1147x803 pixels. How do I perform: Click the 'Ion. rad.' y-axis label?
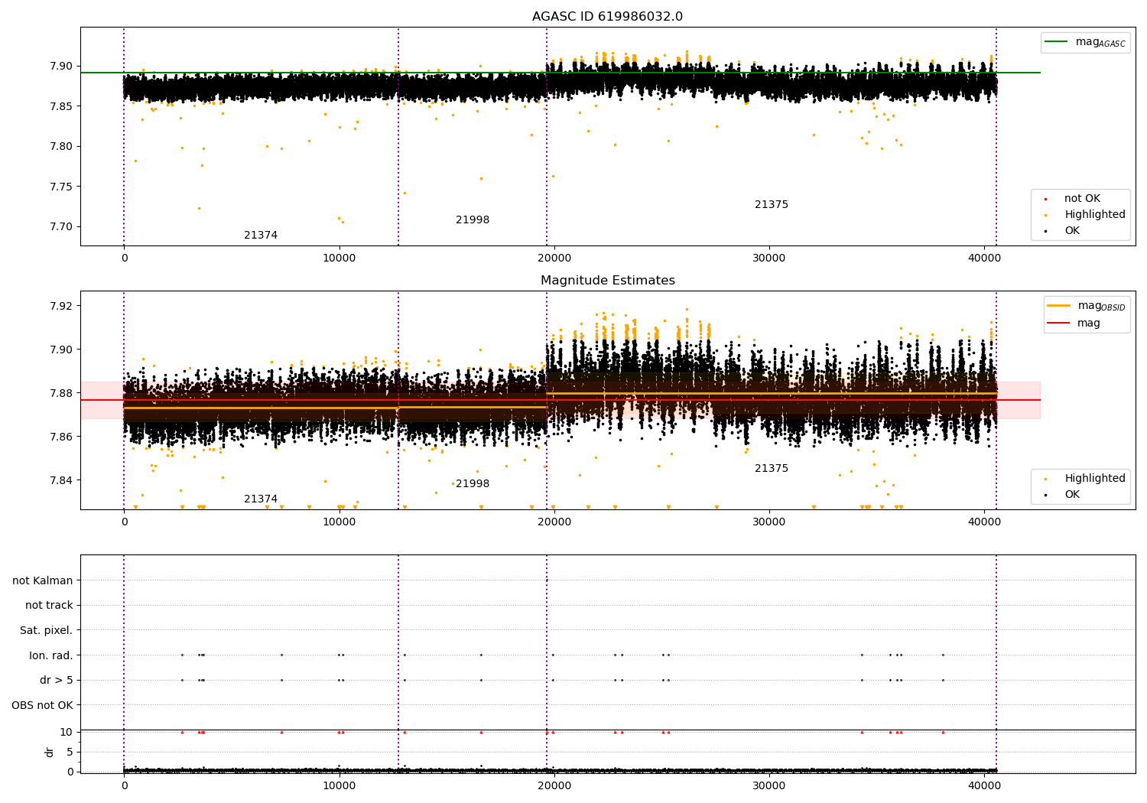(50, 655)
